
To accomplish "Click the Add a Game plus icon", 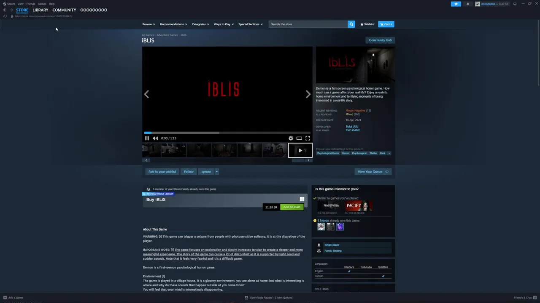I will [5, 298].
